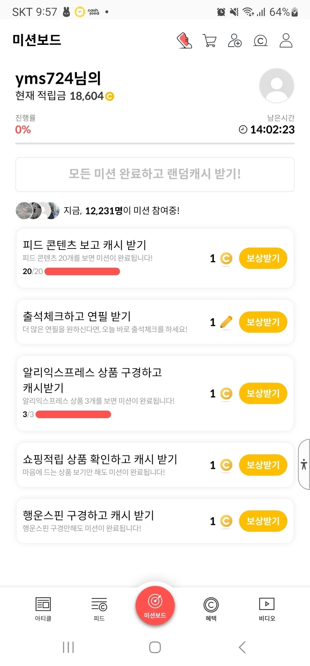Tap the 20/20 feed mission progress bar

click(82, 271)
